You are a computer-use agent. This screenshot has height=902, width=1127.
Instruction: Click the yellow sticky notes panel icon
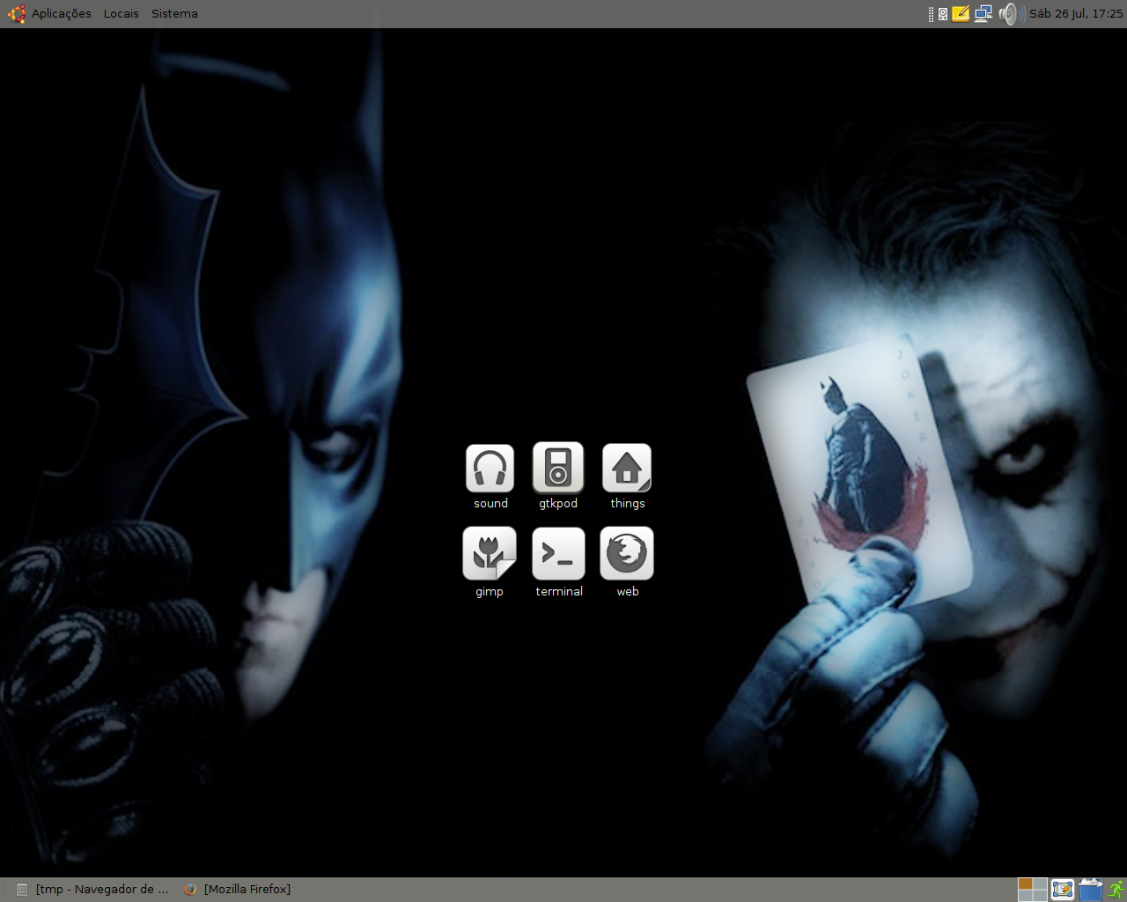click(x=961, y=14)
